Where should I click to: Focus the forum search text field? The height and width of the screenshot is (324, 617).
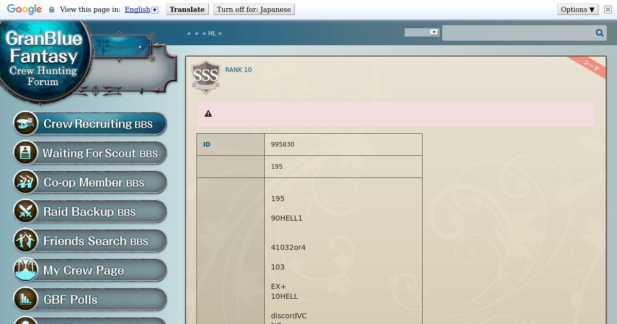pos(518,33)
